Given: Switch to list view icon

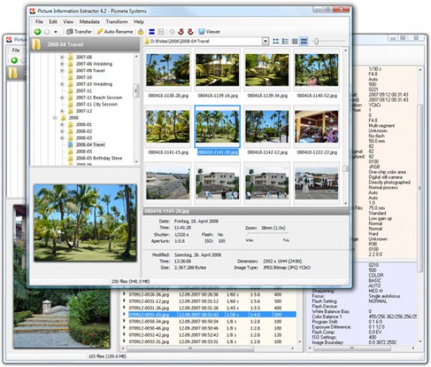Looking at the screenshot, I should tap(286, 42).
